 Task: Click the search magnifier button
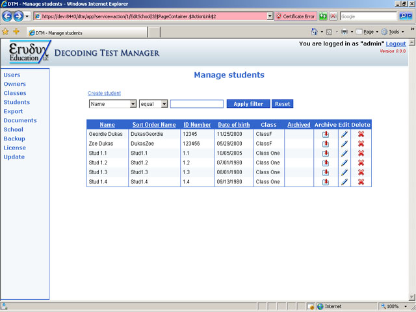pos(403,16)
